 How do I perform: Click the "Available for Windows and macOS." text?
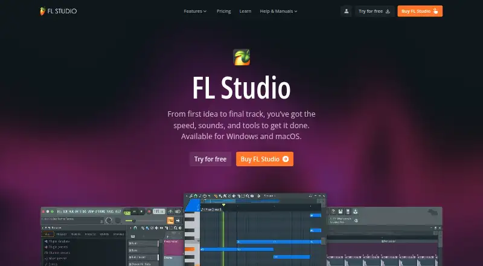(241, 137)
